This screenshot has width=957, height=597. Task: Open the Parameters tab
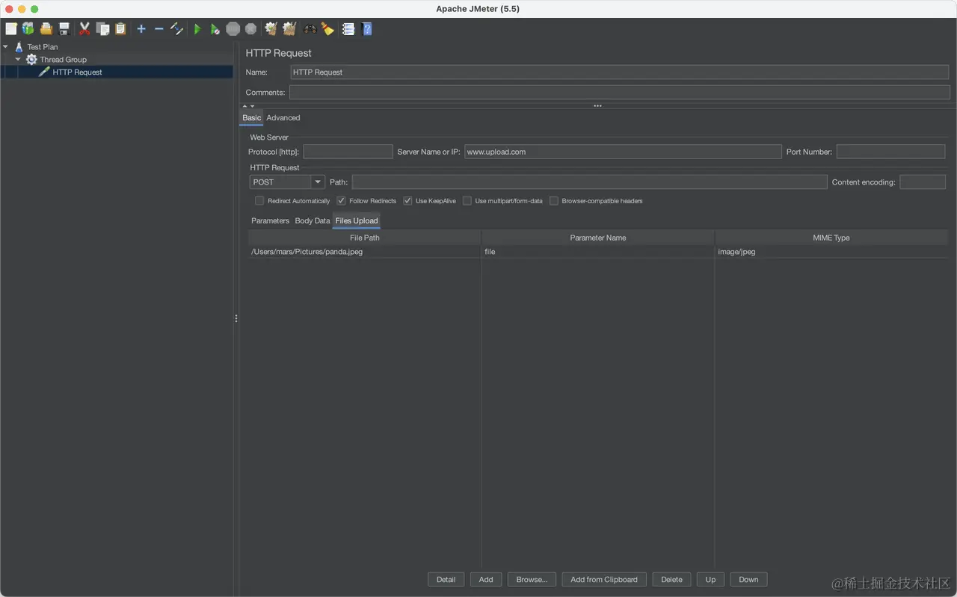coord(270,221)
